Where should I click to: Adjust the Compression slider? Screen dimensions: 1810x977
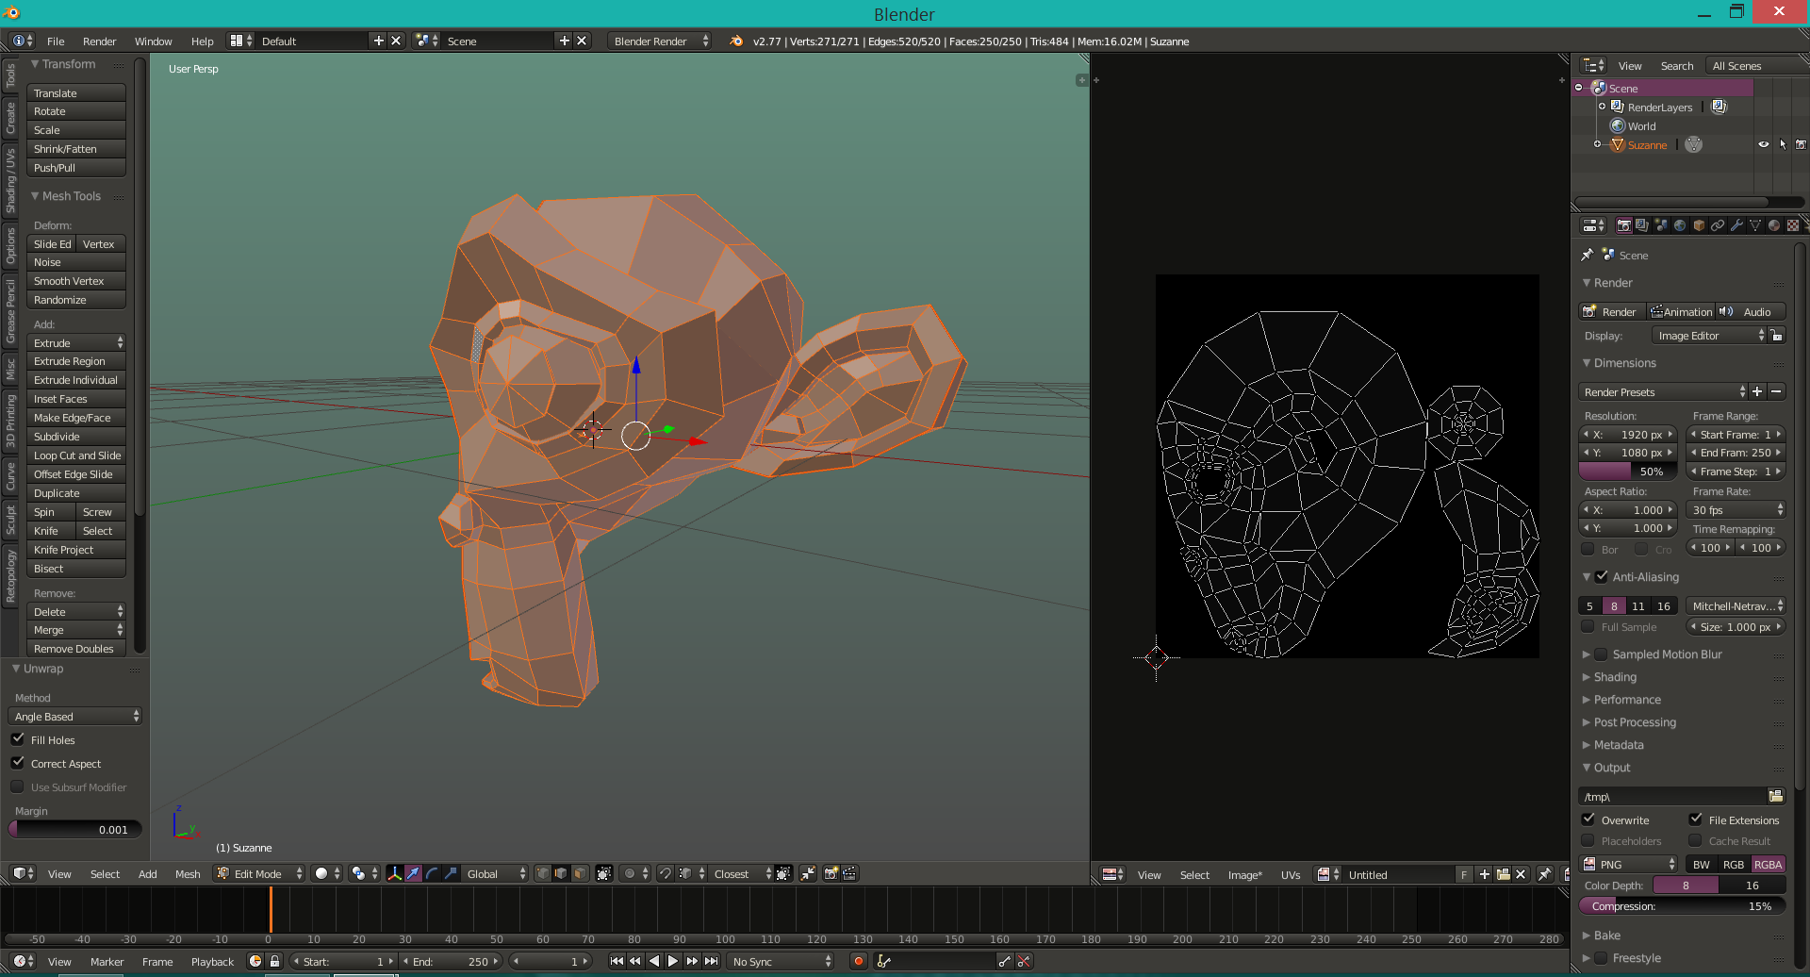(1683, 906)
